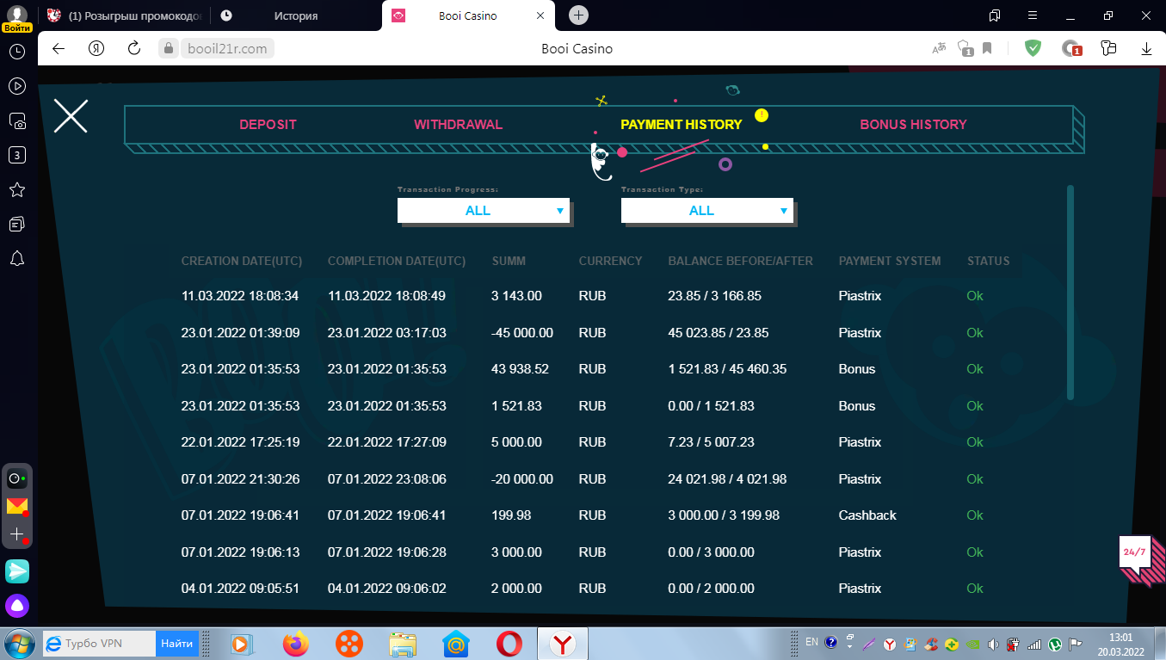Click the Status column header
Viewport: 1166px width, 660px height.
(989, 261)
